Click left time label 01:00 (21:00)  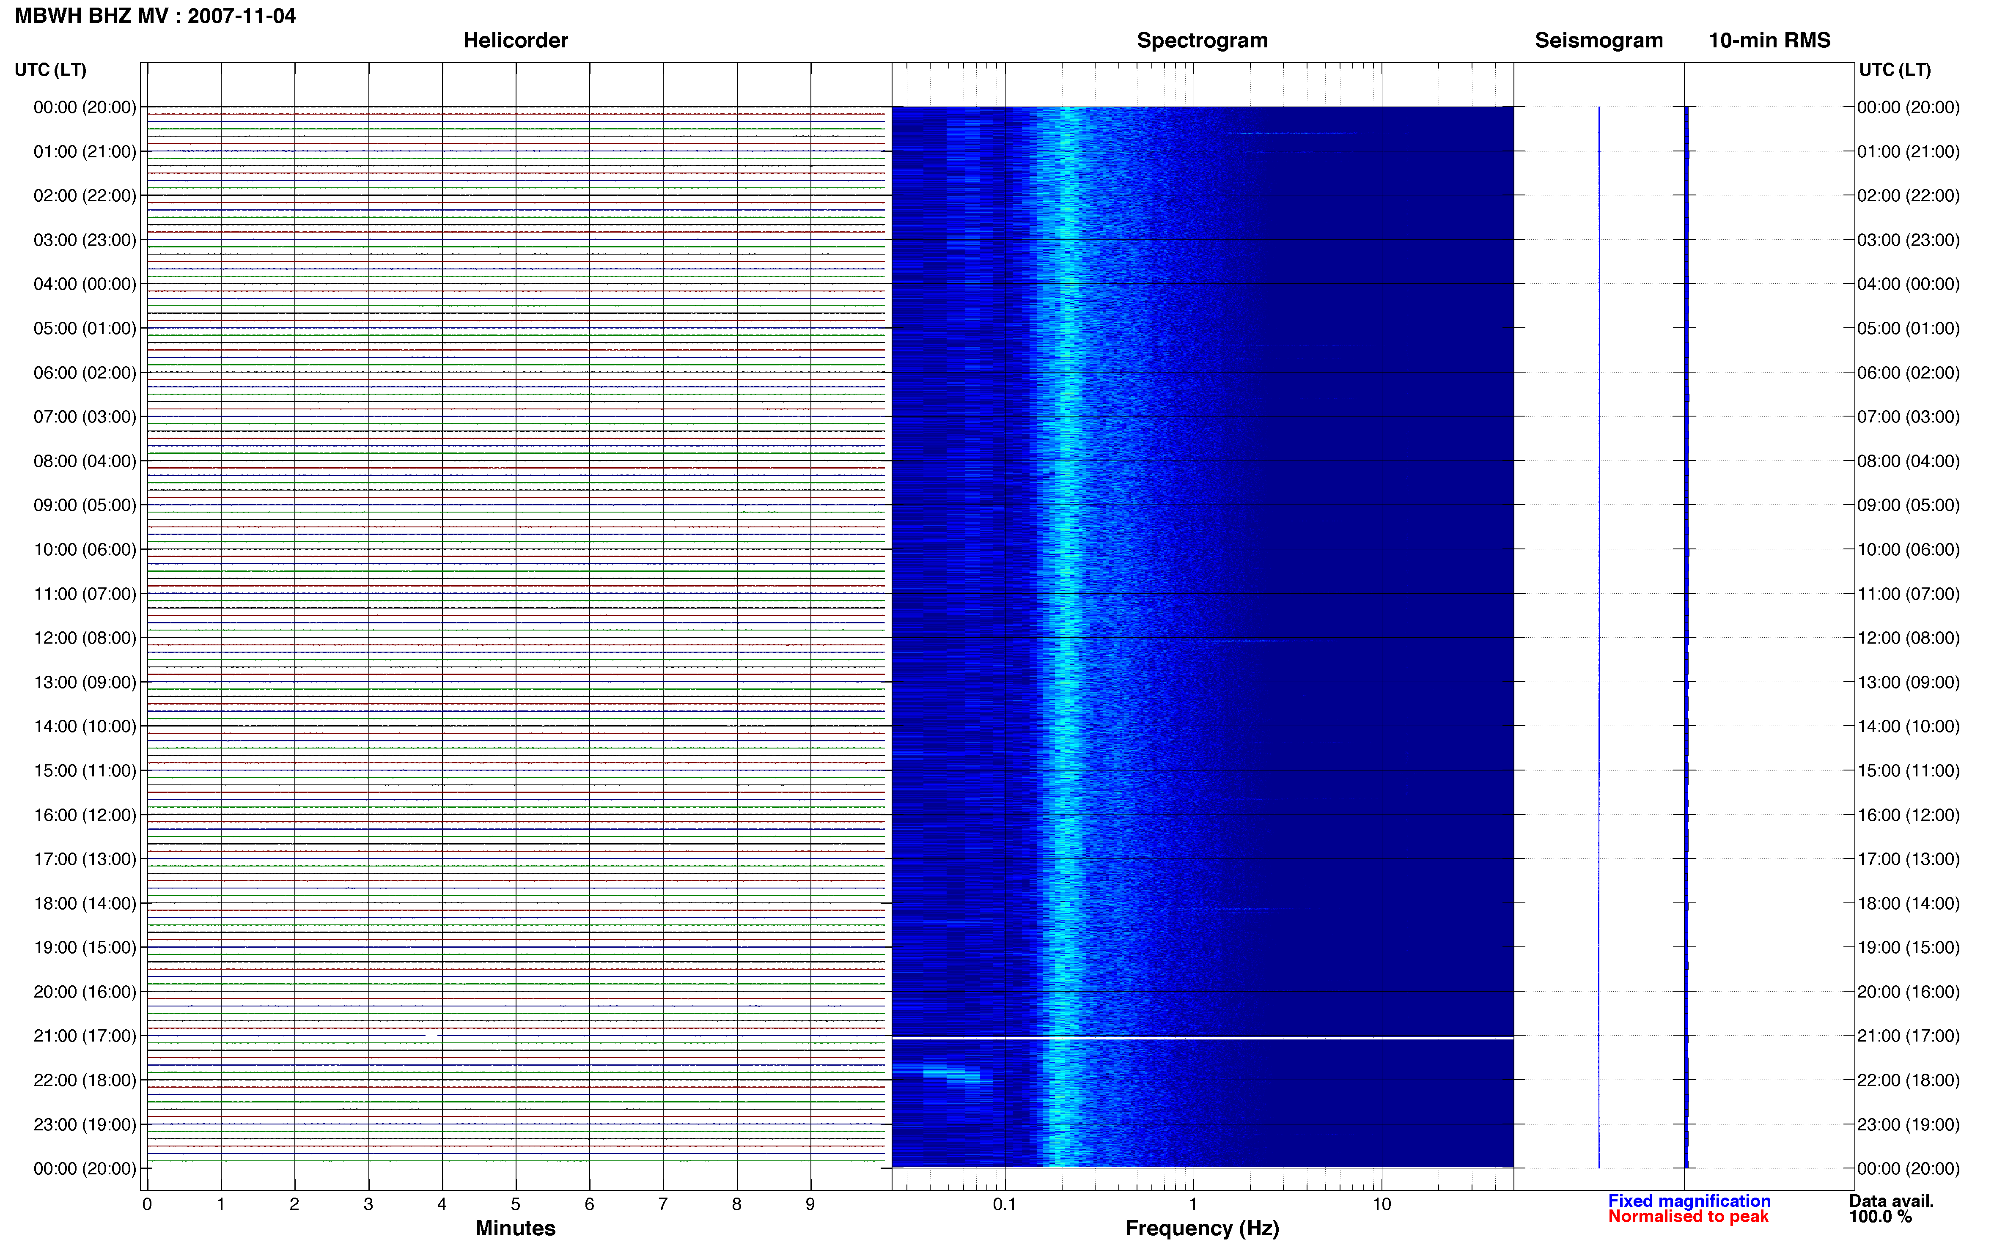coord(85,152)
